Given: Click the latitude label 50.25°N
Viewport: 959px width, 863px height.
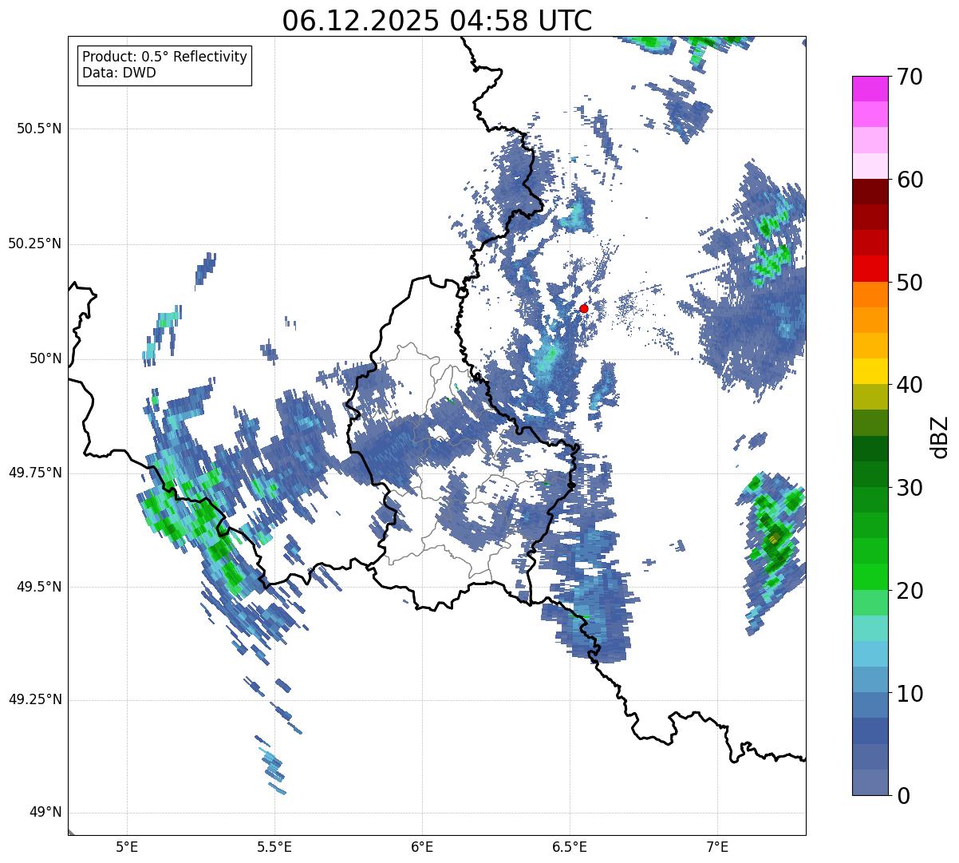Looking at the screenshot, I should click(x=34, y=243).
